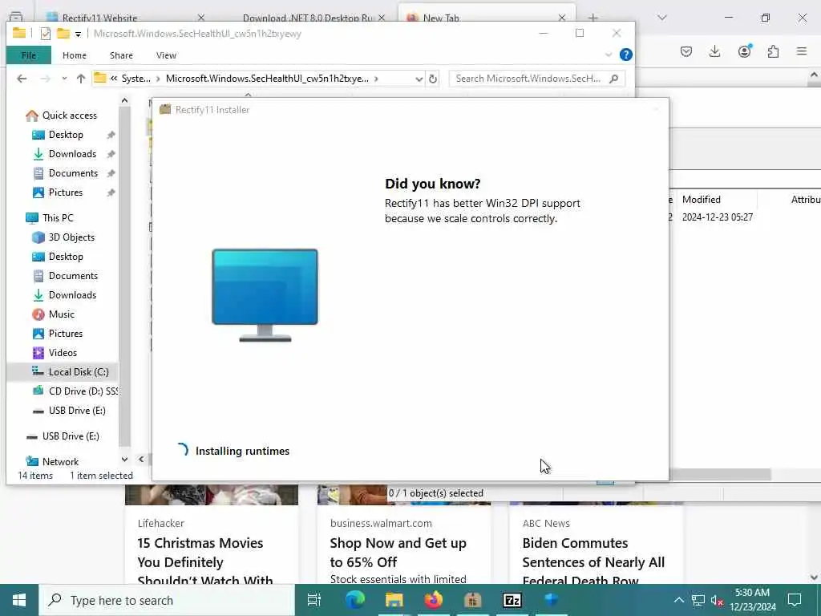Screen dimensions: 821x616
Task: Open Microsoft Edge from the taskbar
Action: coord(354,600)
